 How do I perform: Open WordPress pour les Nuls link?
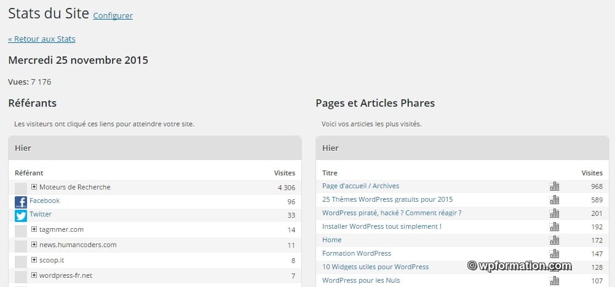(x=361, y=280)
